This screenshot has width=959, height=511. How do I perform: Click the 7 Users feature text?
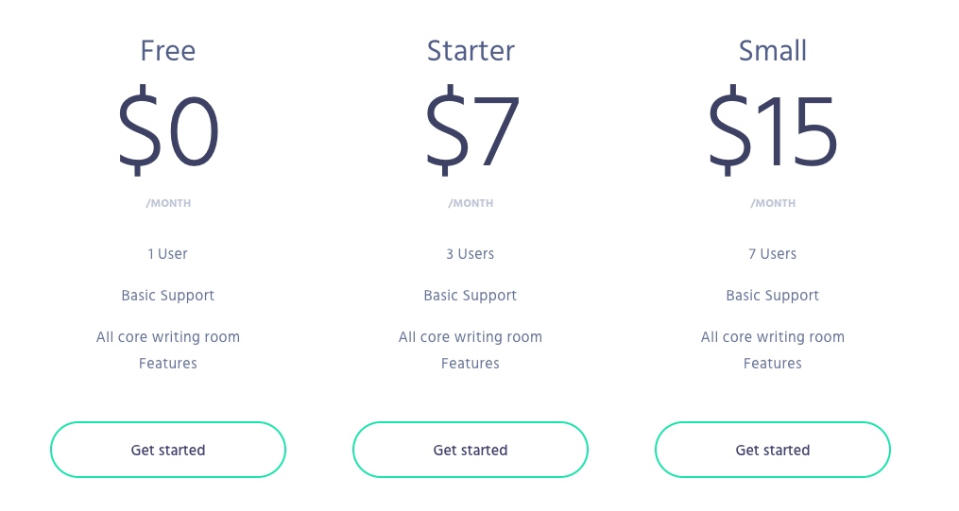(773, 254)
